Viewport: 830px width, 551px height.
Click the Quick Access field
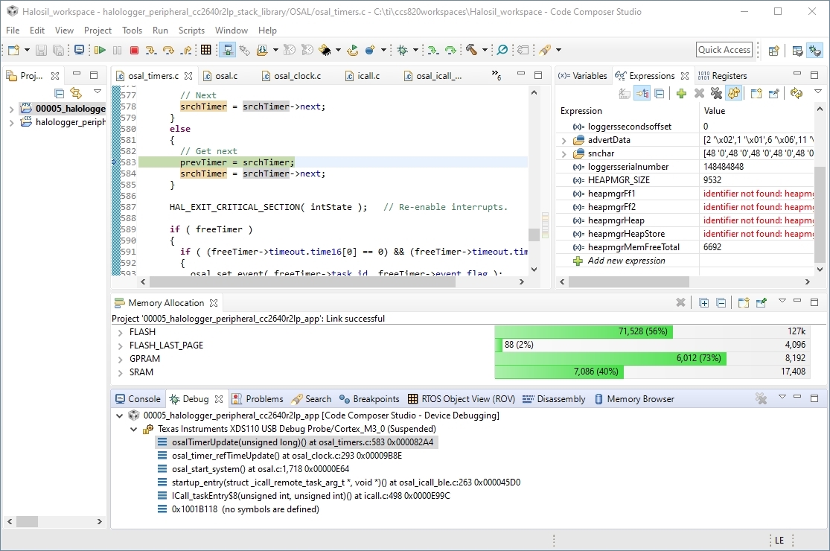(724, 50)
